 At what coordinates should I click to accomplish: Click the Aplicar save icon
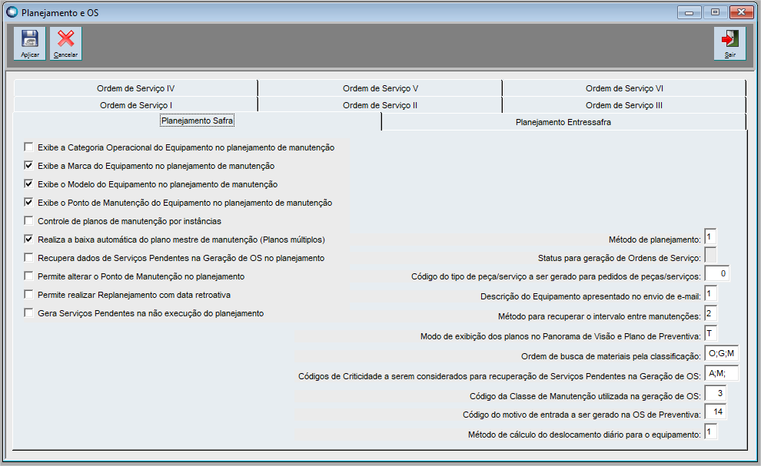pyautogui.click(x=30, y=43)
